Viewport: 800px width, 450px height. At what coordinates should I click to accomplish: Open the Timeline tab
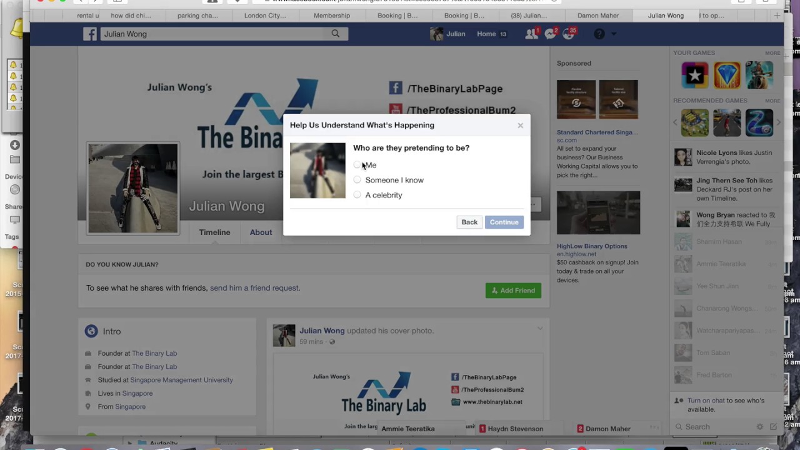click(x=214, y=232)
